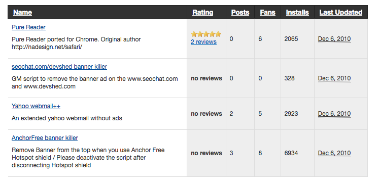379x188 pixels.
Task: Click the 2065 installs count for Pure Reader
Action: coord(291,39)
